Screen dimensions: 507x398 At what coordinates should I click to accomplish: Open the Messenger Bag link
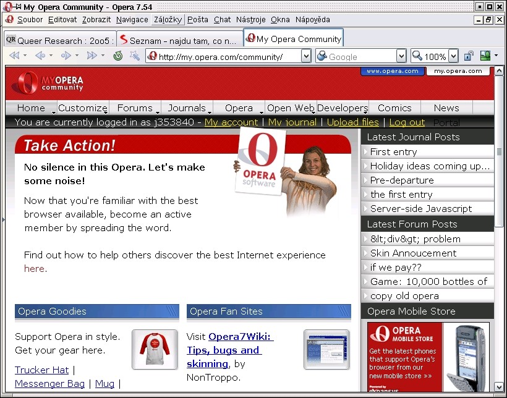point(50,383)
